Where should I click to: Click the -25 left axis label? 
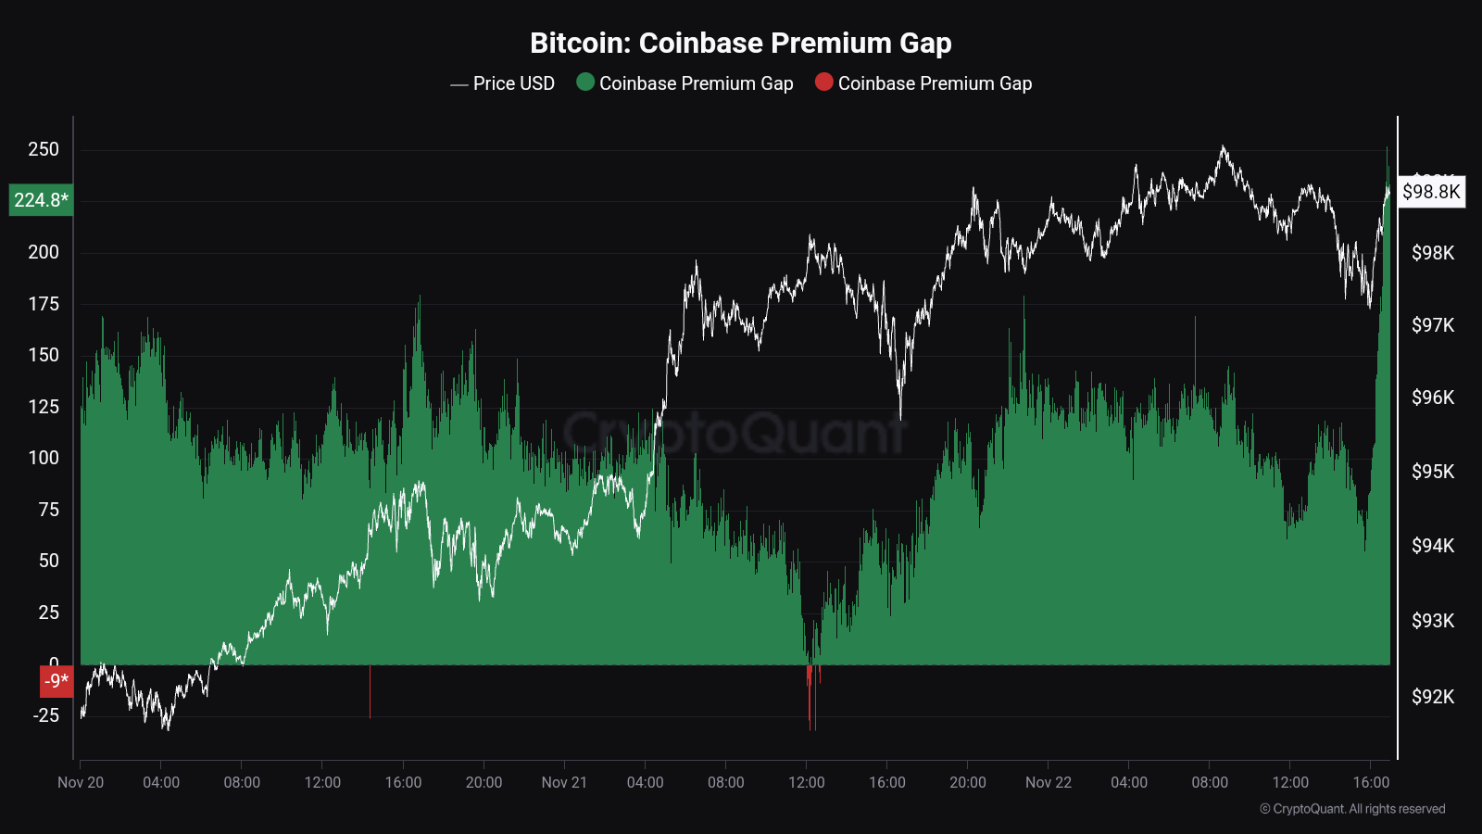tap(46, 715)
